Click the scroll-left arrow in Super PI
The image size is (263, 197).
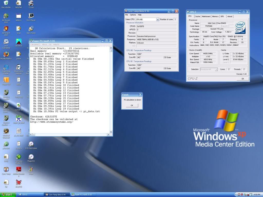click(x=31, y=134)
